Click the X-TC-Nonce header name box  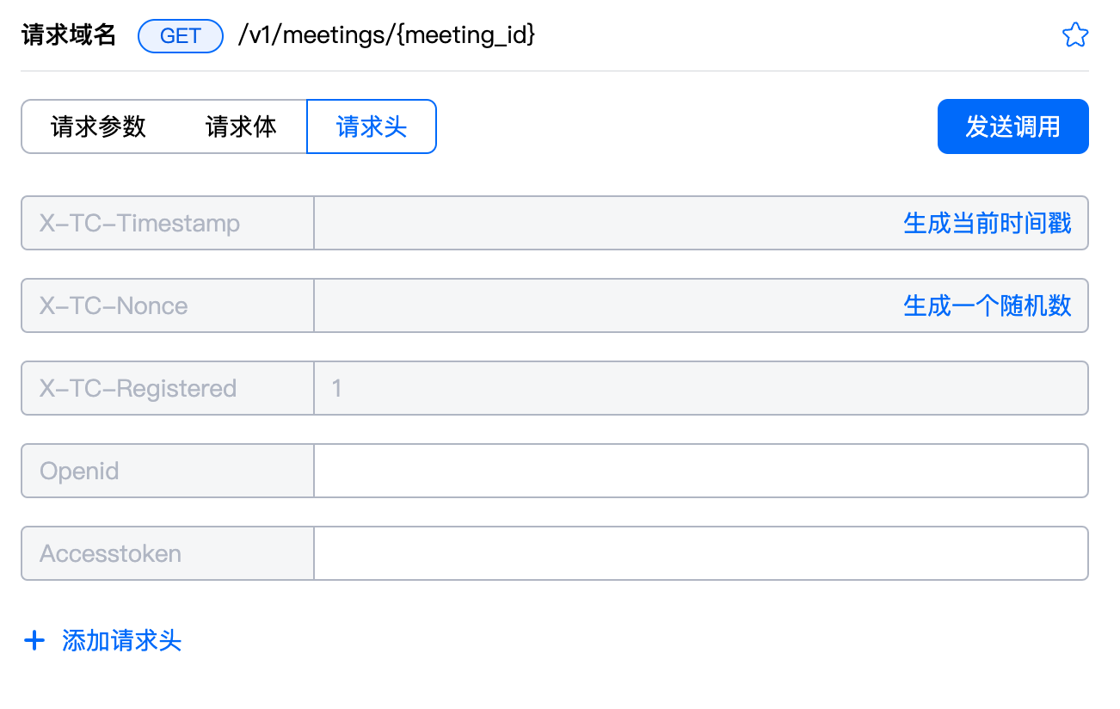[x=168, y=305]
